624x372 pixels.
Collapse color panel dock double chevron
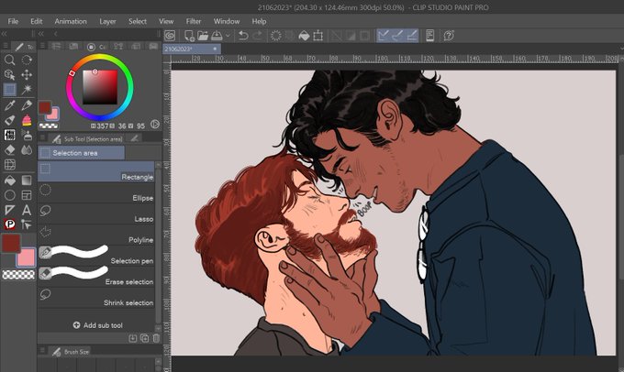(x=41, y=34)
